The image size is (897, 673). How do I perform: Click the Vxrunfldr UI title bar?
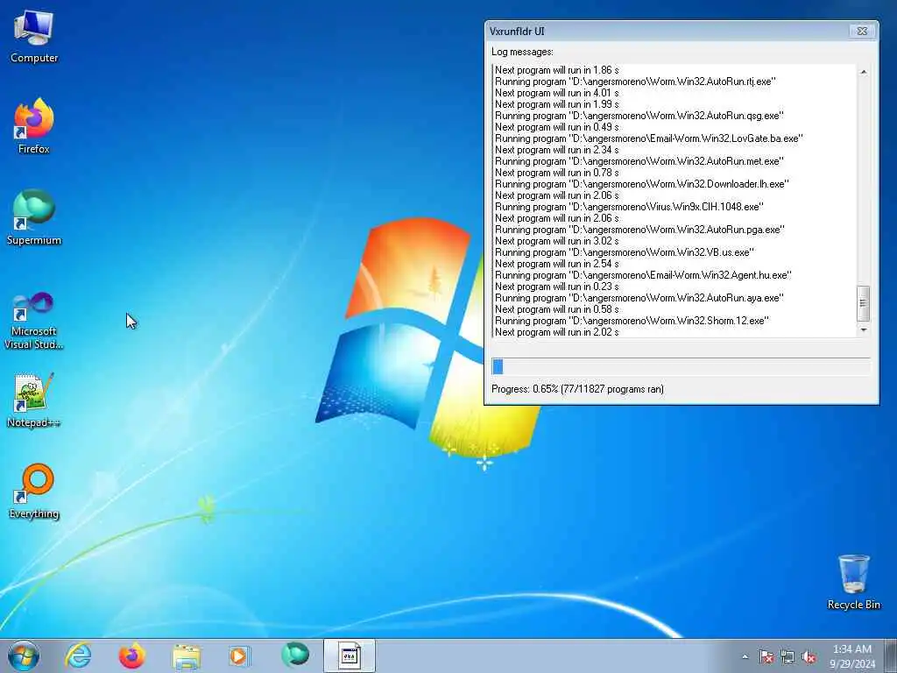point(667,31)
